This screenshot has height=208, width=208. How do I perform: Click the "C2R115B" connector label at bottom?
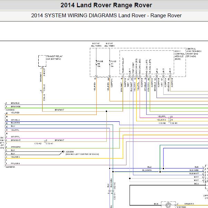(x=181, y=207)
